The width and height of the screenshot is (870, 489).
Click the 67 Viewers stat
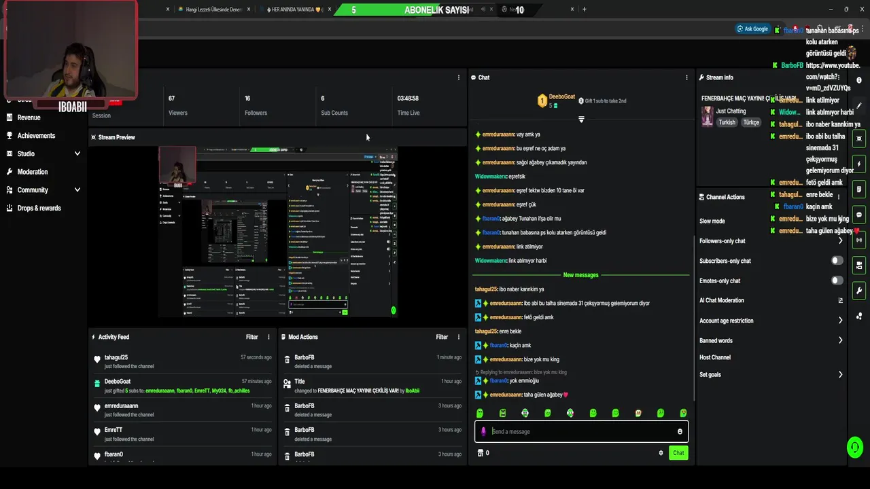[x=178, y=105]
